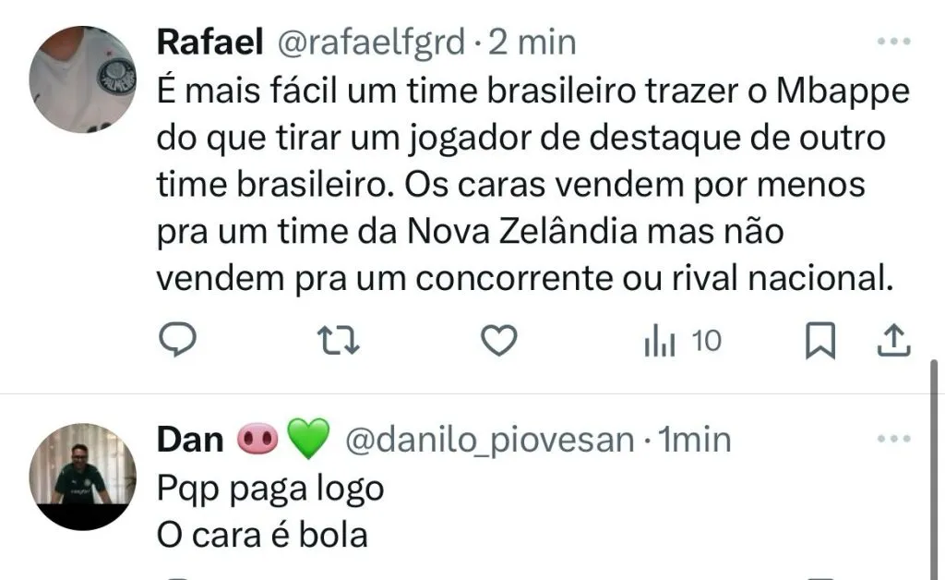Click the Dan display name
The width and height of the screenshot is (945, 580).
point(191,441)
